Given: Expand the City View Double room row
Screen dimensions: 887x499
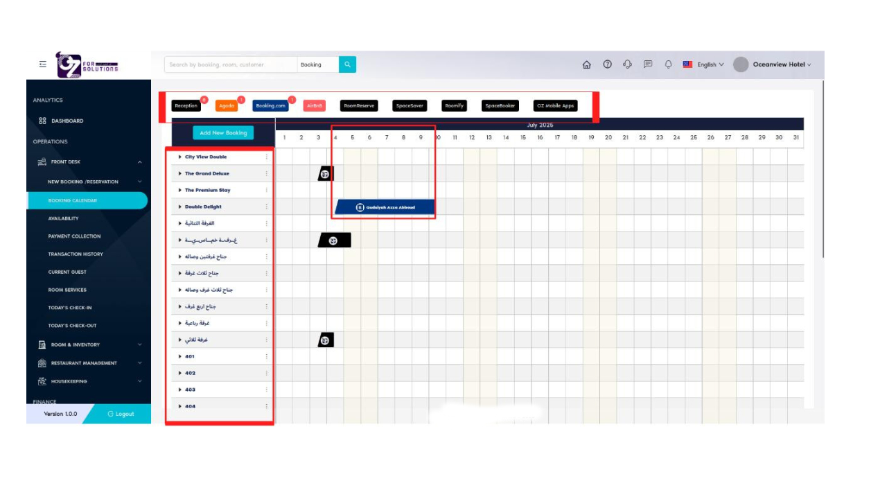Looking at the screenshot, I should (179, 157).
